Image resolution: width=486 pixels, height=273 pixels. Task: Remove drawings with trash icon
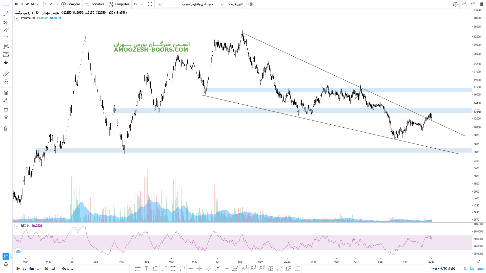pyautogui.click(x=6, y=129)
